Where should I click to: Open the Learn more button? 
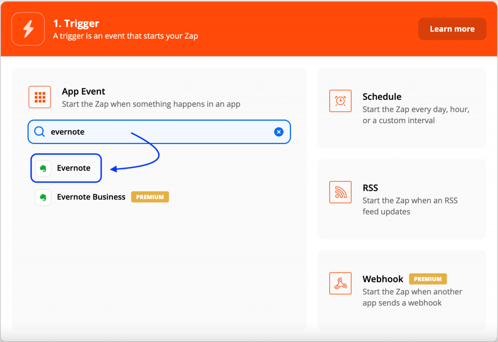click(x=452, y=29)
